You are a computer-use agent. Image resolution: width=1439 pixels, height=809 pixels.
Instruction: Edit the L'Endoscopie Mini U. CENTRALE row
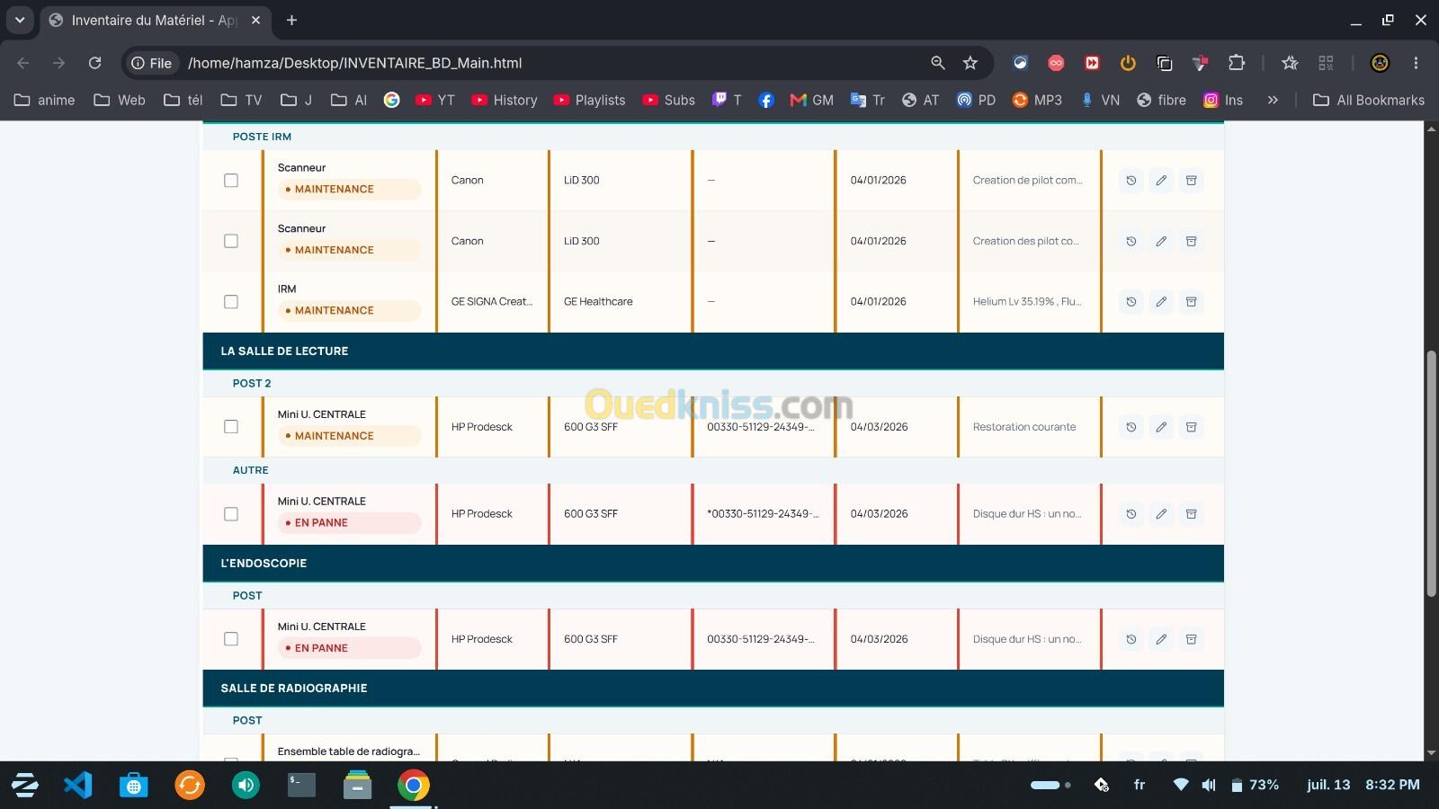coord(1161,639)
